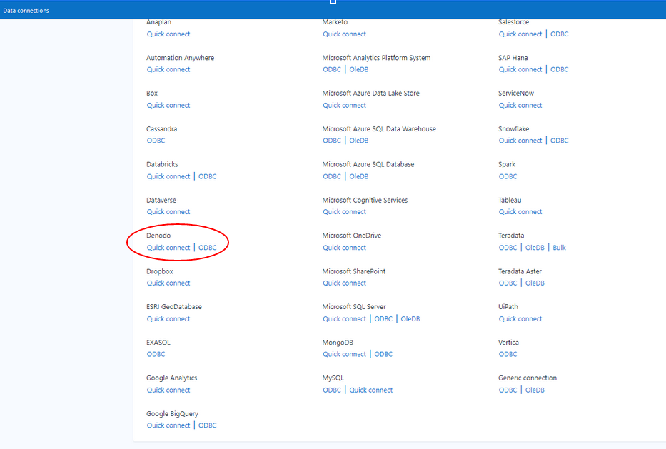Select Databricks ODBC link
Screen dimensions: 666x449
pyautogui.click(x=207, y=176)
